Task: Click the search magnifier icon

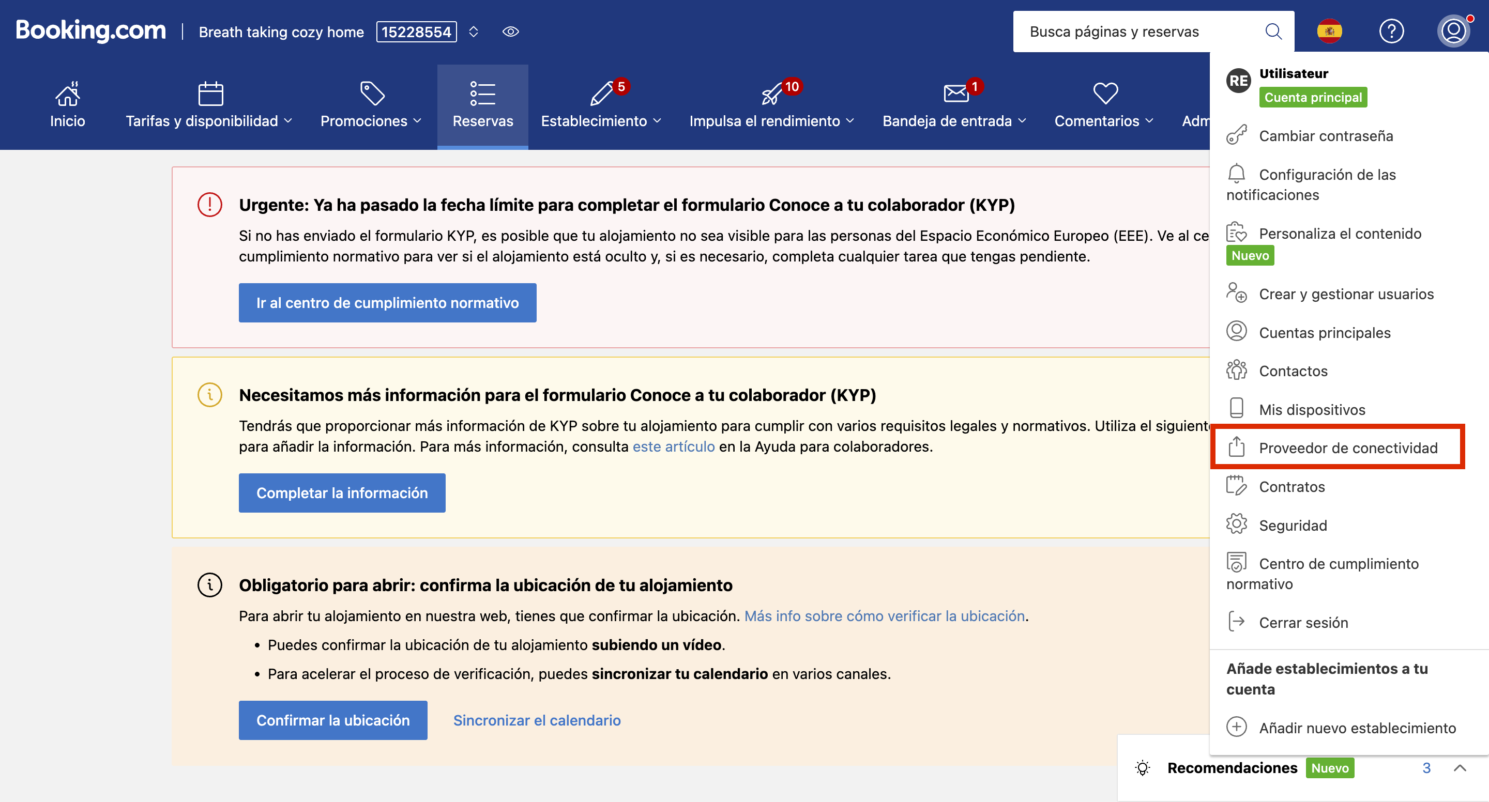Action: 1273,31
